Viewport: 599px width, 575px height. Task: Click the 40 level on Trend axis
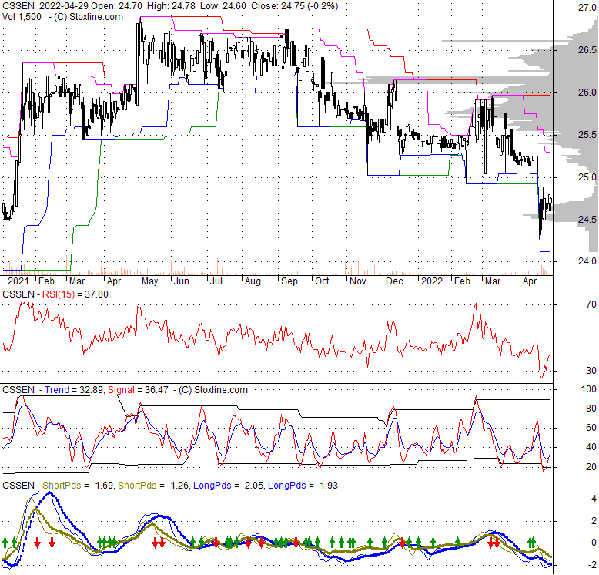[x=591, y=447]
